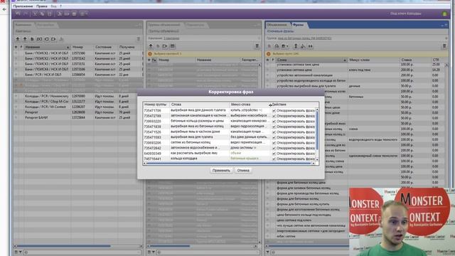455x256 pixels.
Task: Click the Paste clipboard icon in the top toolbar
Action: pos(49,14)
